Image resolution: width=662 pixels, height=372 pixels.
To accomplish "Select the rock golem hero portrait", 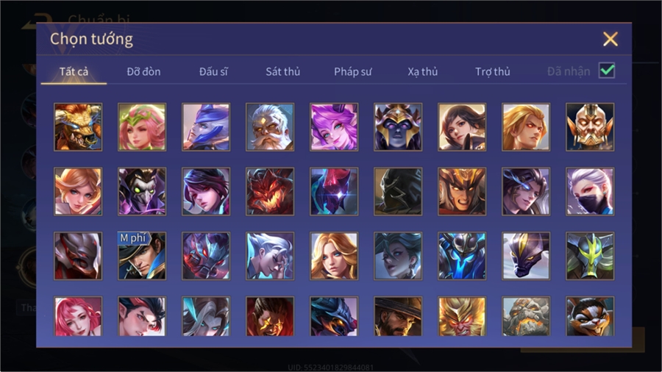I will coord(526,316).
